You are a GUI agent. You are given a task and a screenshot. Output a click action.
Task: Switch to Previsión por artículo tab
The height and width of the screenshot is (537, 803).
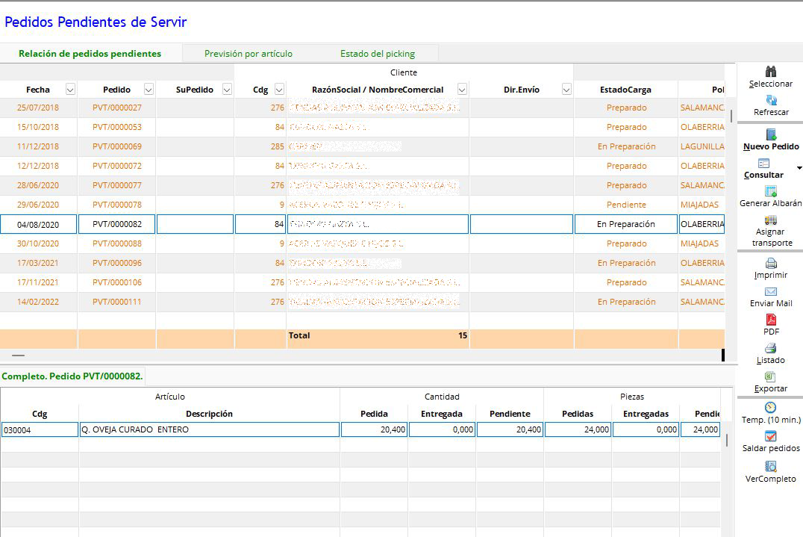click(249, 54)
